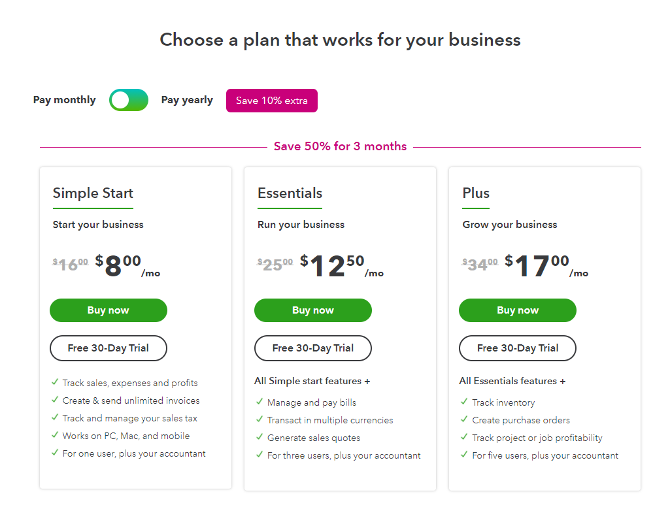Viewport: 653px width, 505px height.
Task: Click checkmark beside Track sales, expenses and profits
Action: click(x=54, y=383)
